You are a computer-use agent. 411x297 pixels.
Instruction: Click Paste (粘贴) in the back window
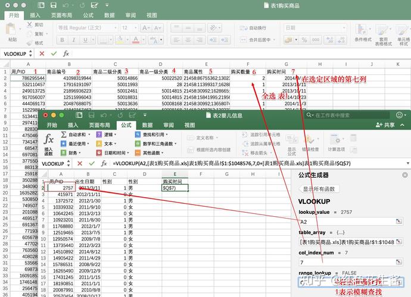click(x=13, y=32)
